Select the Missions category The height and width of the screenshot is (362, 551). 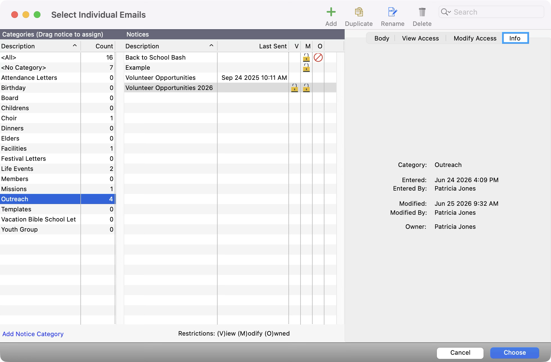(x=58, y=189)
